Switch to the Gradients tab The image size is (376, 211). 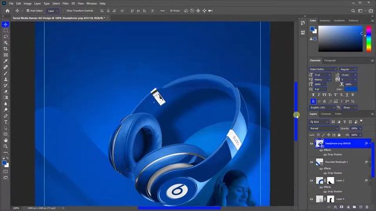click(340, 21)
